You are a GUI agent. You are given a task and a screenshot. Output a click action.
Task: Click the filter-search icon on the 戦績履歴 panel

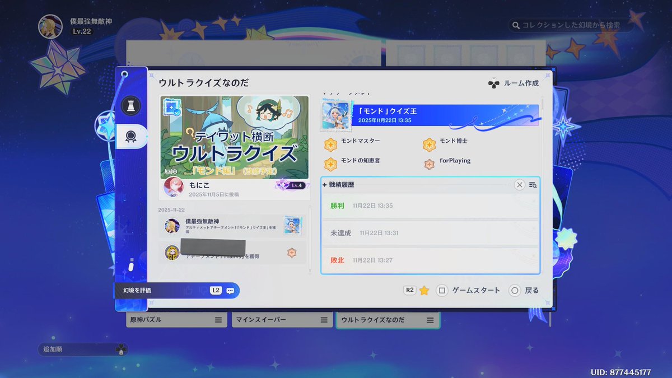click(x=532, y=185)
